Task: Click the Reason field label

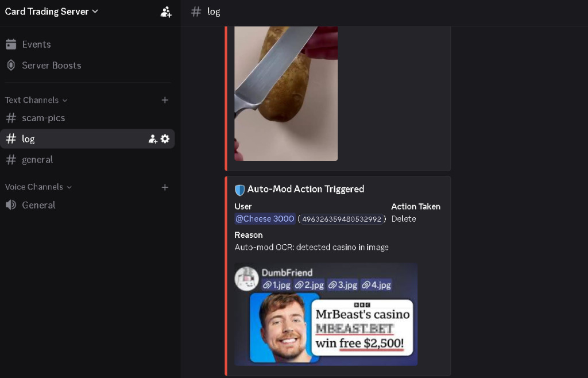Action: tap(249, 235)
